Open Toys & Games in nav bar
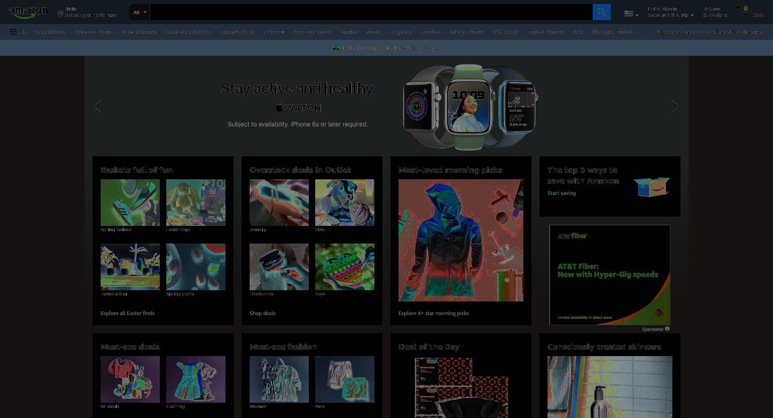This screenshot has height=418, width=773. tap(546, 32)
